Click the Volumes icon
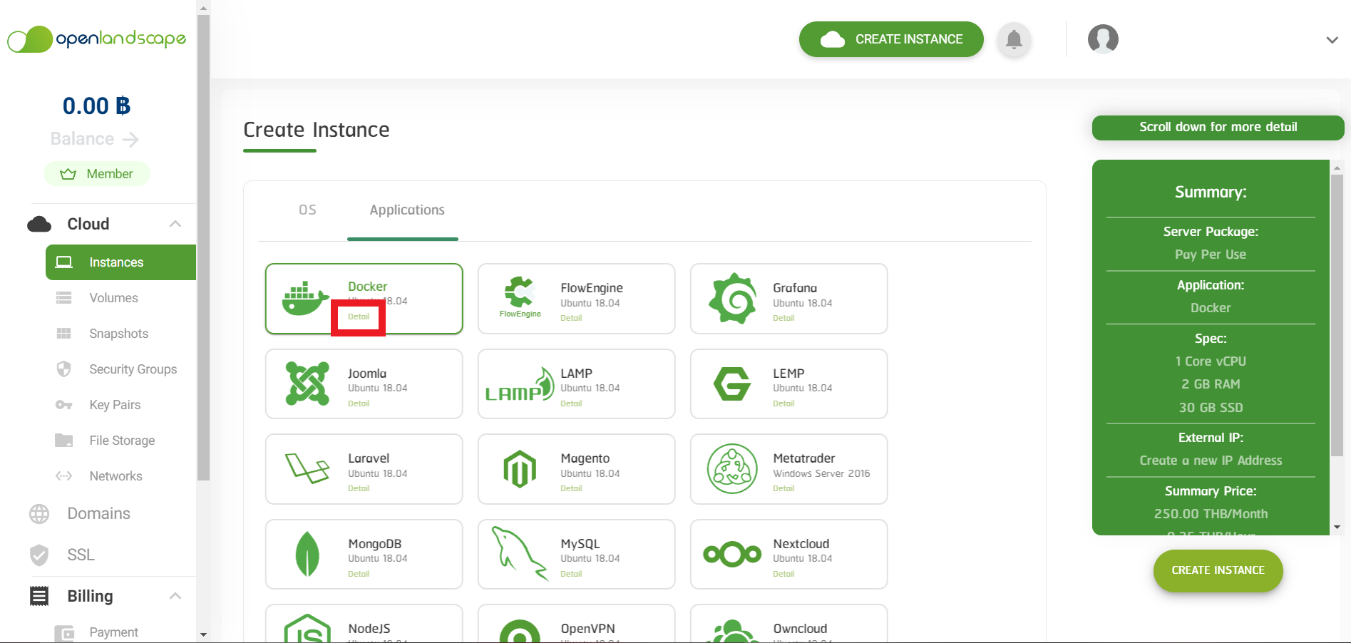The height and width of the screenshot is (643, 1351). (x=64, y=298)
